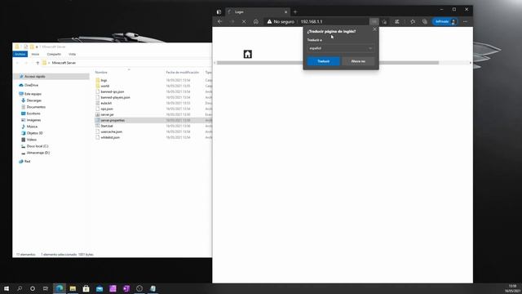The width and height of the screenshot is (522, 294).
Task: Click the Edge back arrow button
Action: pyautogui.click(x=219, y=22)
